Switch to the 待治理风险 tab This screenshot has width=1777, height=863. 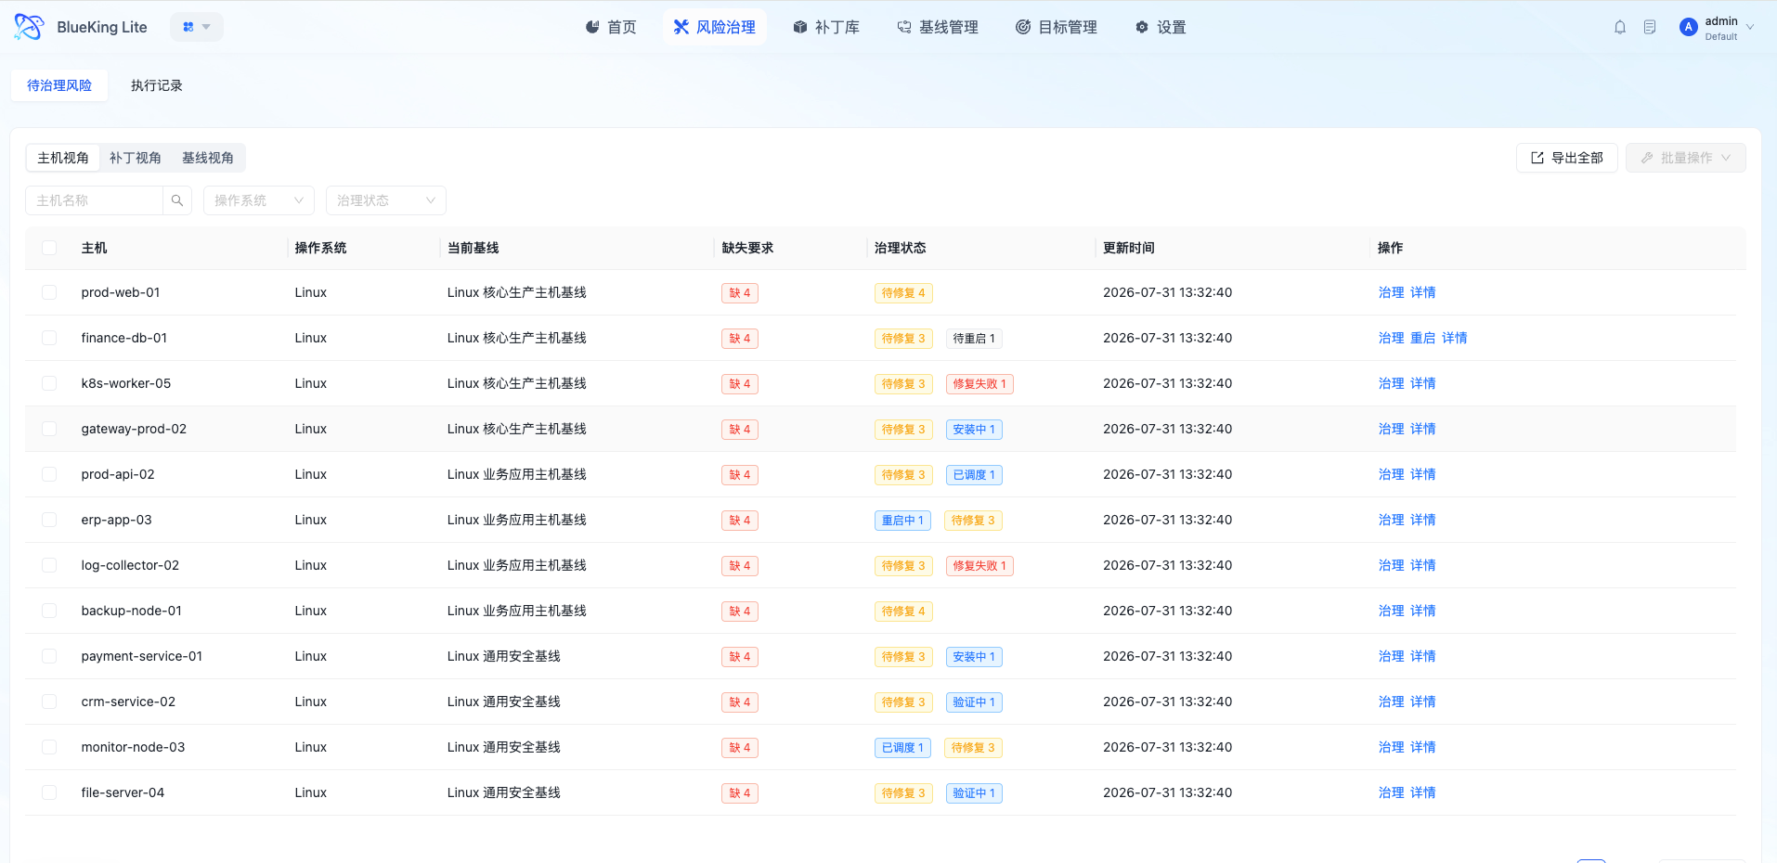tap(59, 85)
